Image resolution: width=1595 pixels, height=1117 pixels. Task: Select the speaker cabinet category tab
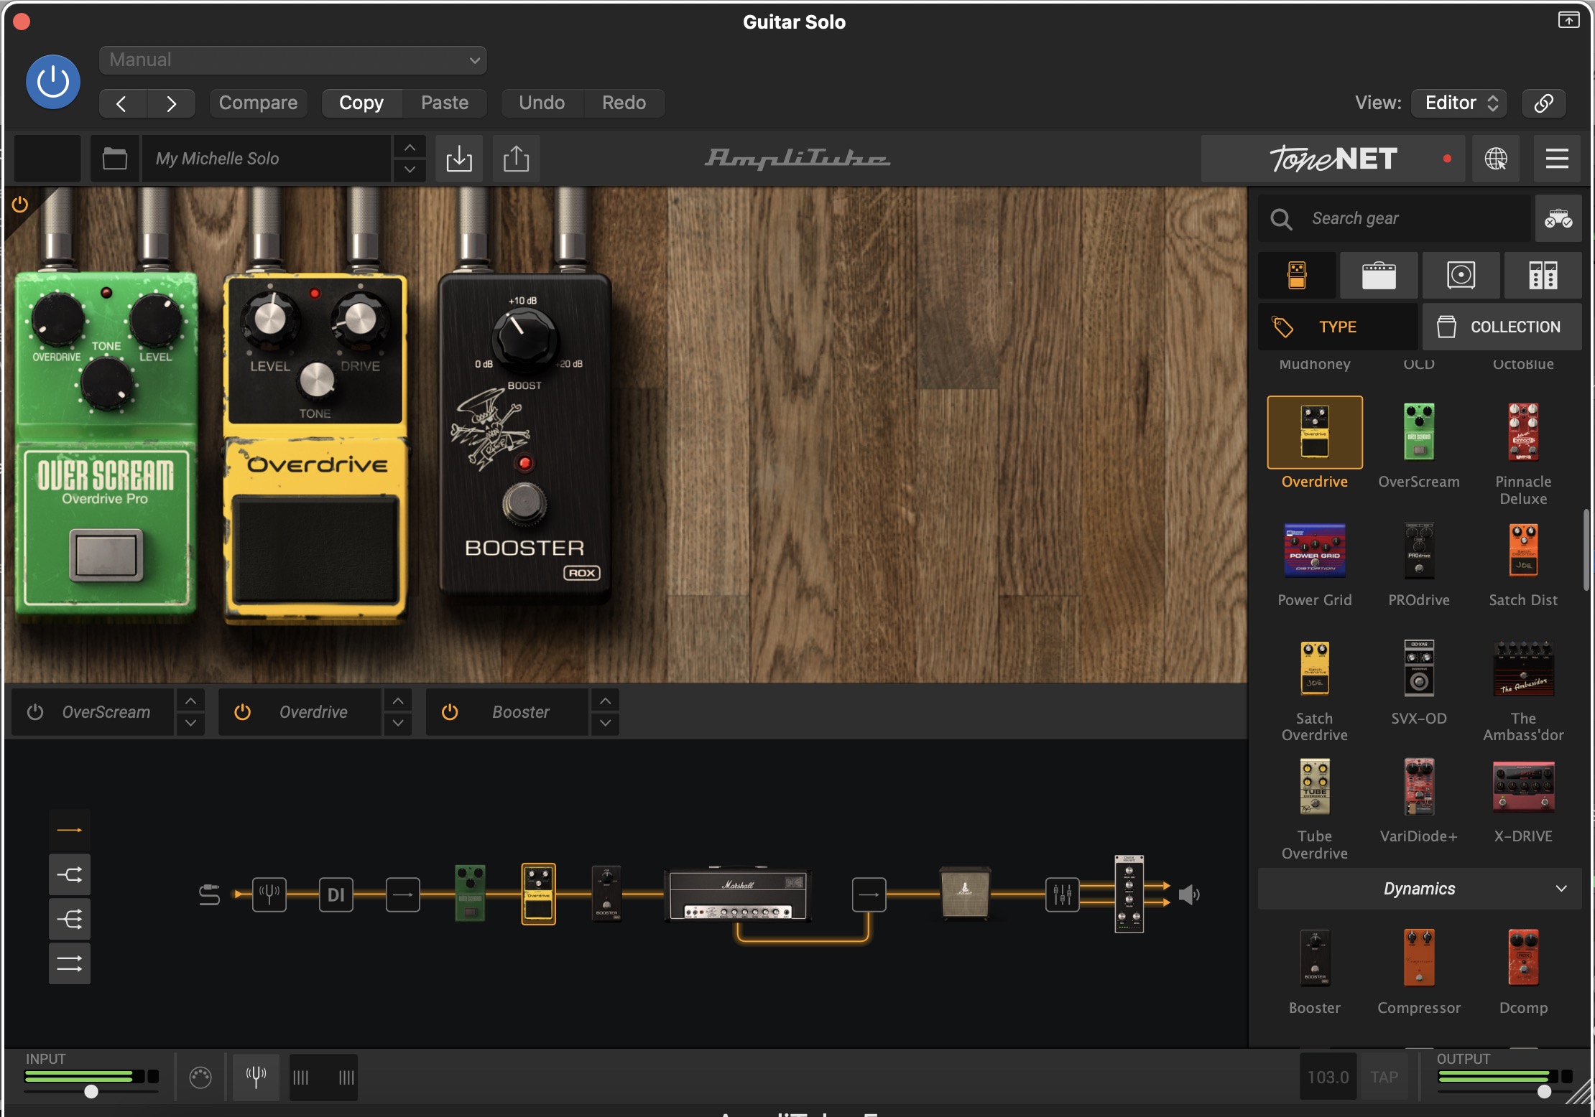click(x=1461, y=276)
